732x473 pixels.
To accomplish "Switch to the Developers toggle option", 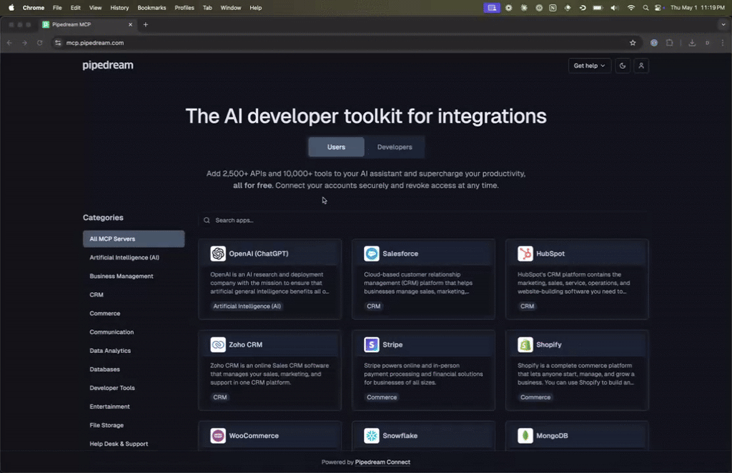I will click(395, 147).
